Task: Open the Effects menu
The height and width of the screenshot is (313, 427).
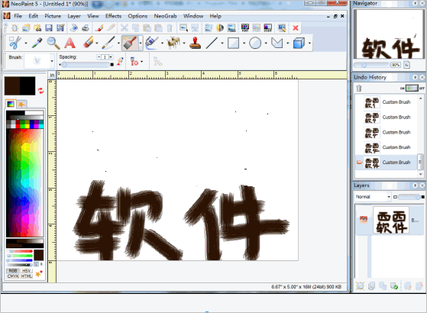Action: coord(113,16)
